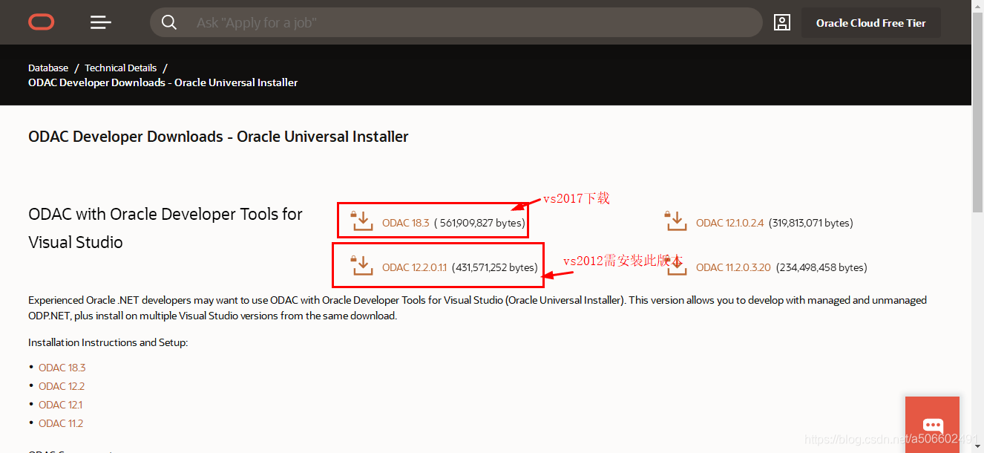Screen dimensions: 984x453
Task: Go to Database breadcrumb link
Action: tap(48, 68)
